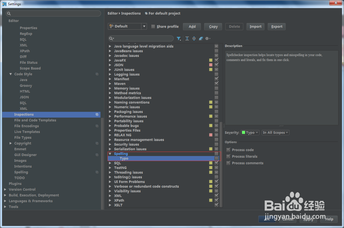This screenshot has height=228, width=344.
Task: Select Inspections in the settings sidebar
Action: [x=51, y=115]
